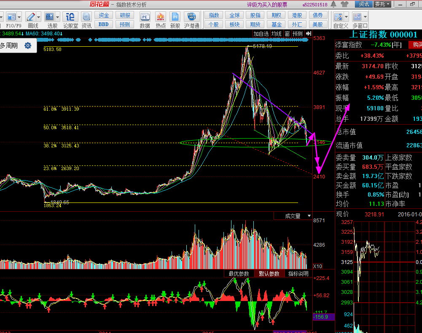Click 加自选 to add to watchlist

pyautogui.click(x=261, y=34)
